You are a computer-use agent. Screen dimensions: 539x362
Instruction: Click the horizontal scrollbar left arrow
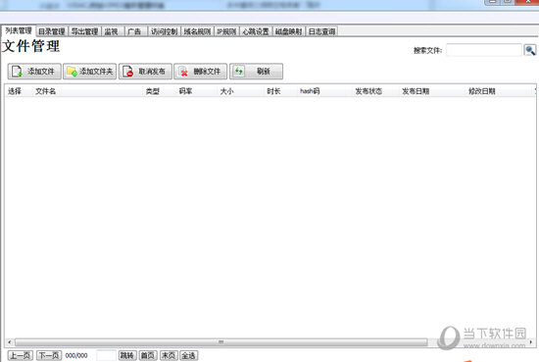click(x=10, y=342)
